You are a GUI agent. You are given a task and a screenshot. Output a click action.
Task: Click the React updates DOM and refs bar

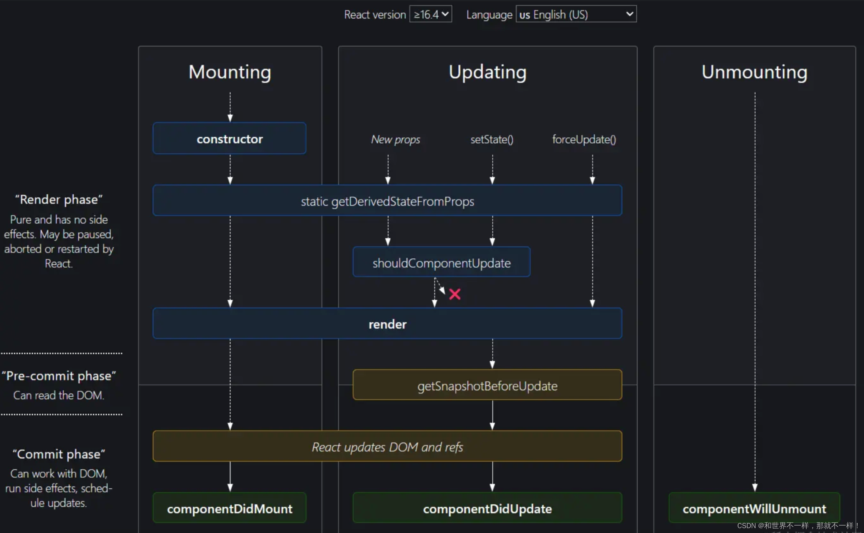pos(387,447)
